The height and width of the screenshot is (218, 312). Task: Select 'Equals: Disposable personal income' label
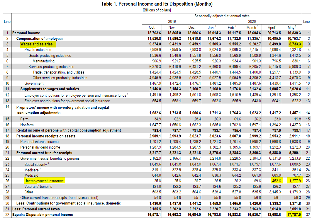[43, 215]
